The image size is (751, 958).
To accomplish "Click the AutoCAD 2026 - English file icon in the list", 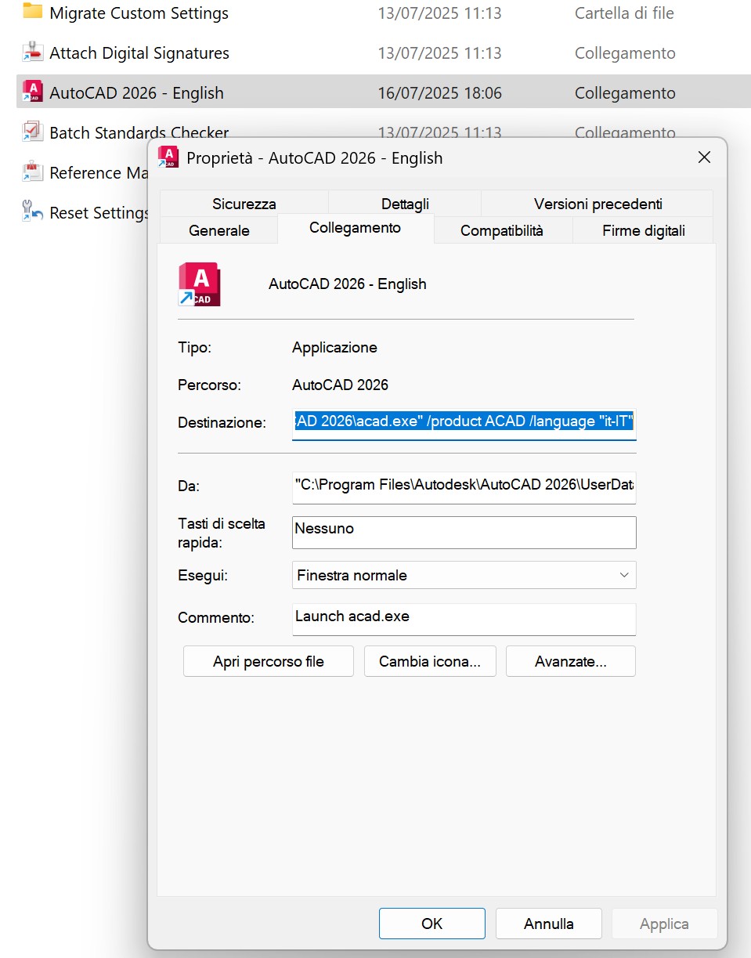I will [32, 92].
